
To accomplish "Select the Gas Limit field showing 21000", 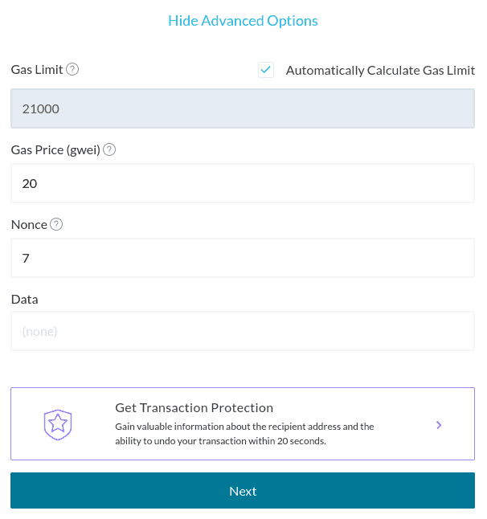I will pos(243,108).
